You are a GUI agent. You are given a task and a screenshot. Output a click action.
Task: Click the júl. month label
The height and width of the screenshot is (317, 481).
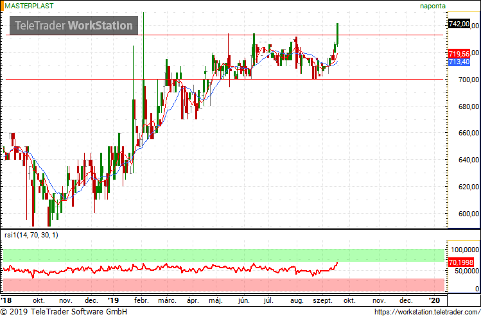coord(268,300)
